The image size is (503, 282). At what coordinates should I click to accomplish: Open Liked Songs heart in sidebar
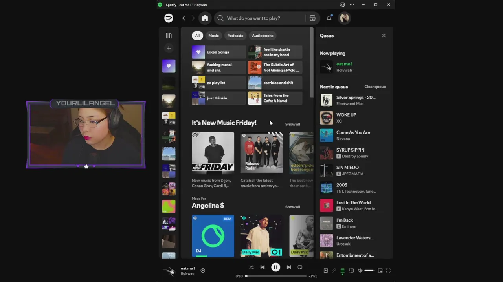(x=169, y=66)
